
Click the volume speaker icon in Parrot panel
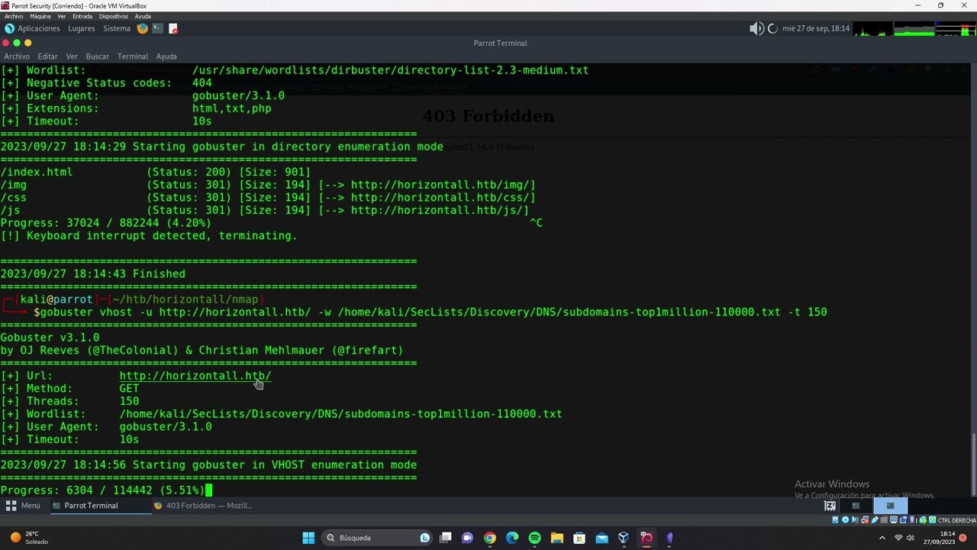[756, 28]
